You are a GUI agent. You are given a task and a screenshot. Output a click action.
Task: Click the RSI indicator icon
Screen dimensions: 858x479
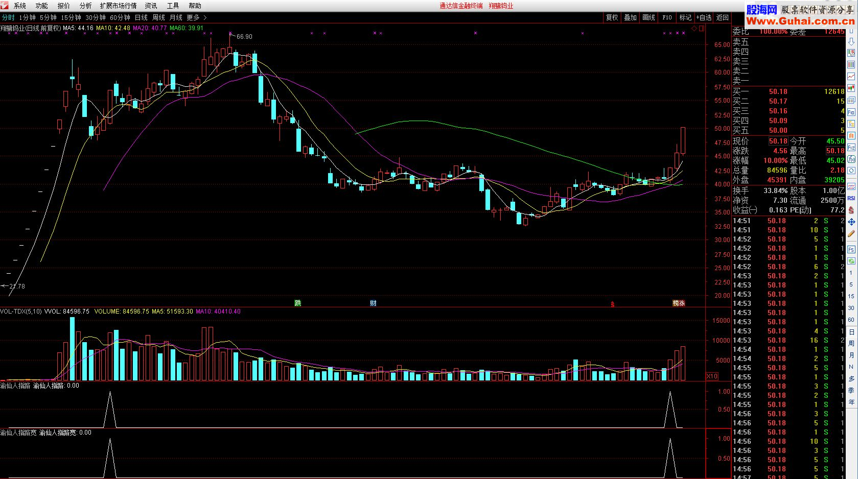[x=851, y=198]
